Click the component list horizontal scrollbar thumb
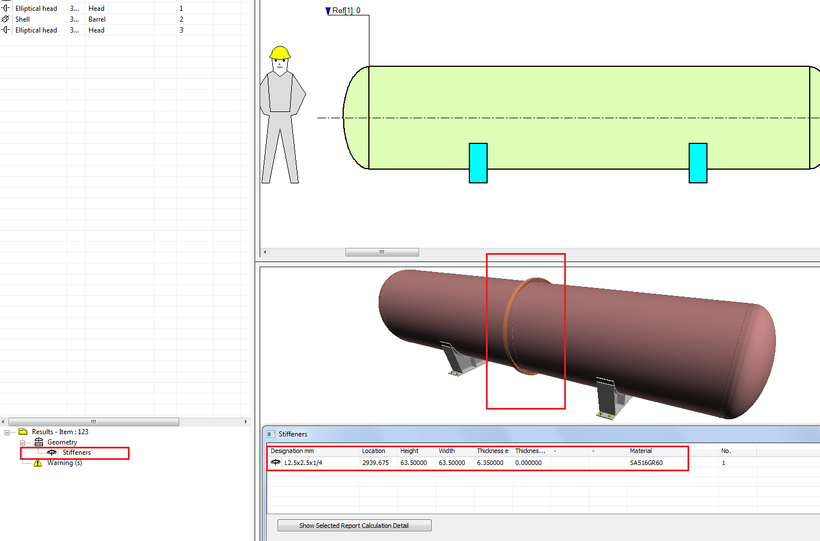The image size is (820, 541). (x=94, y=422)
